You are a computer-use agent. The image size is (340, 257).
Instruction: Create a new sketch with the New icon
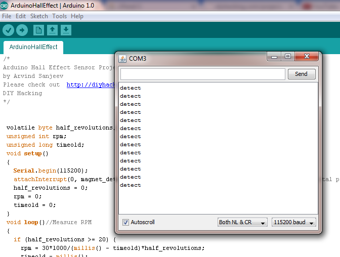38,30
